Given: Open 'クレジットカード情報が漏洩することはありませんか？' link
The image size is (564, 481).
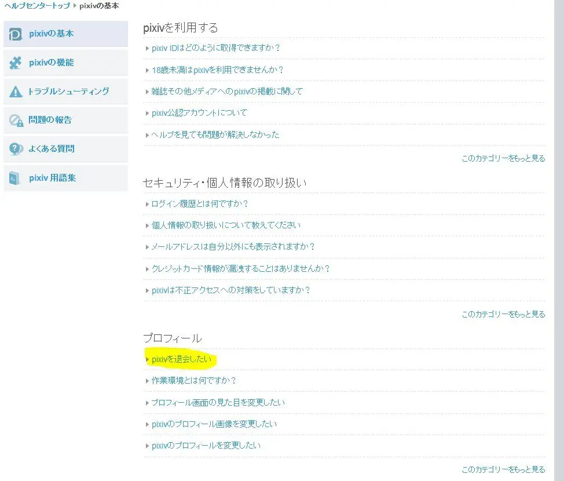Looking at the screenshot, I should [241, 268].
